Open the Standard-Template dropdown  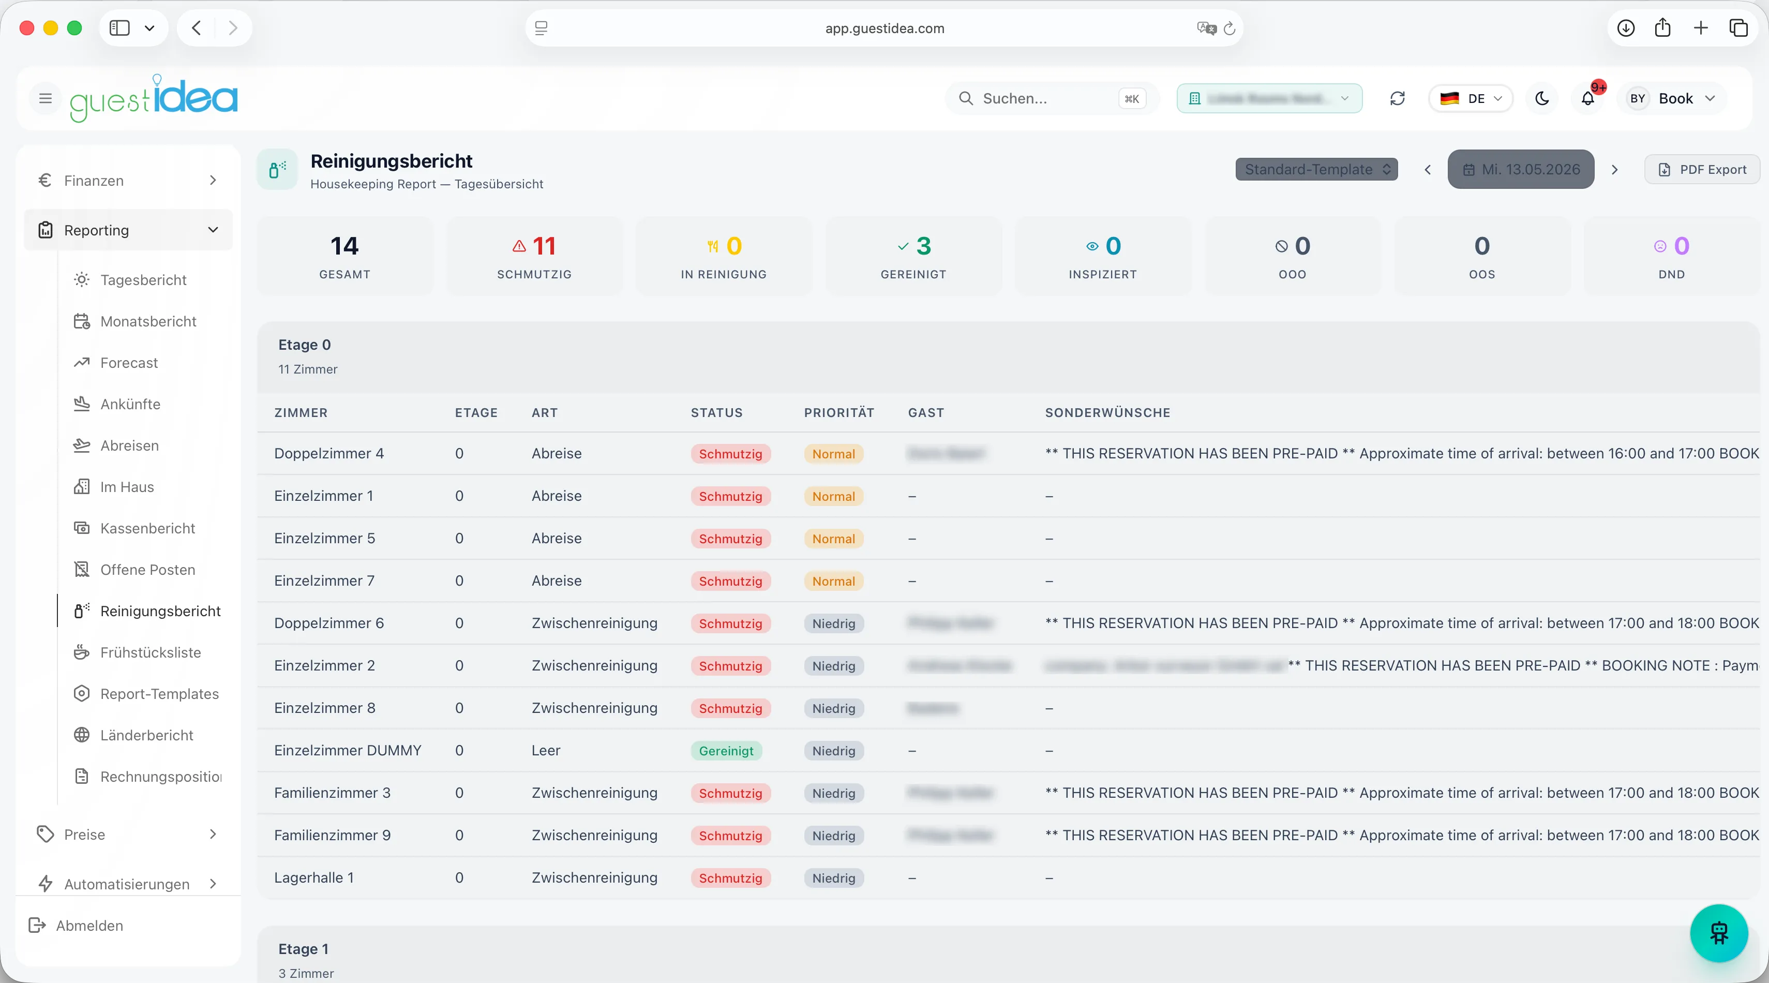point(1316,170)
